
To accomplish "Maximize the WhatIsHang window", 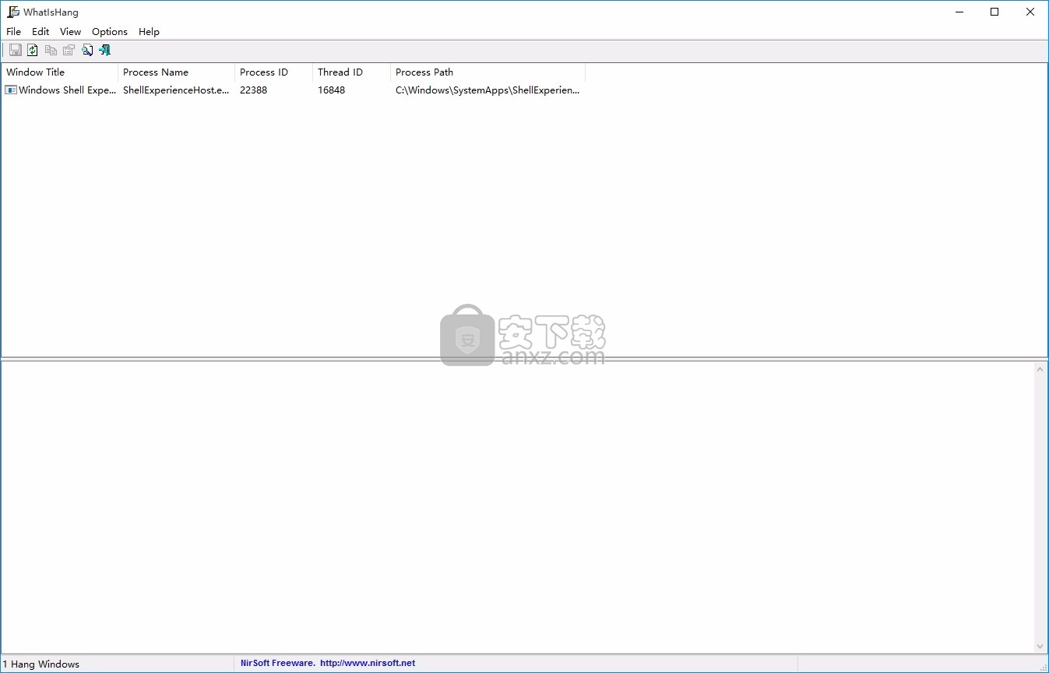I will point(994,12).
